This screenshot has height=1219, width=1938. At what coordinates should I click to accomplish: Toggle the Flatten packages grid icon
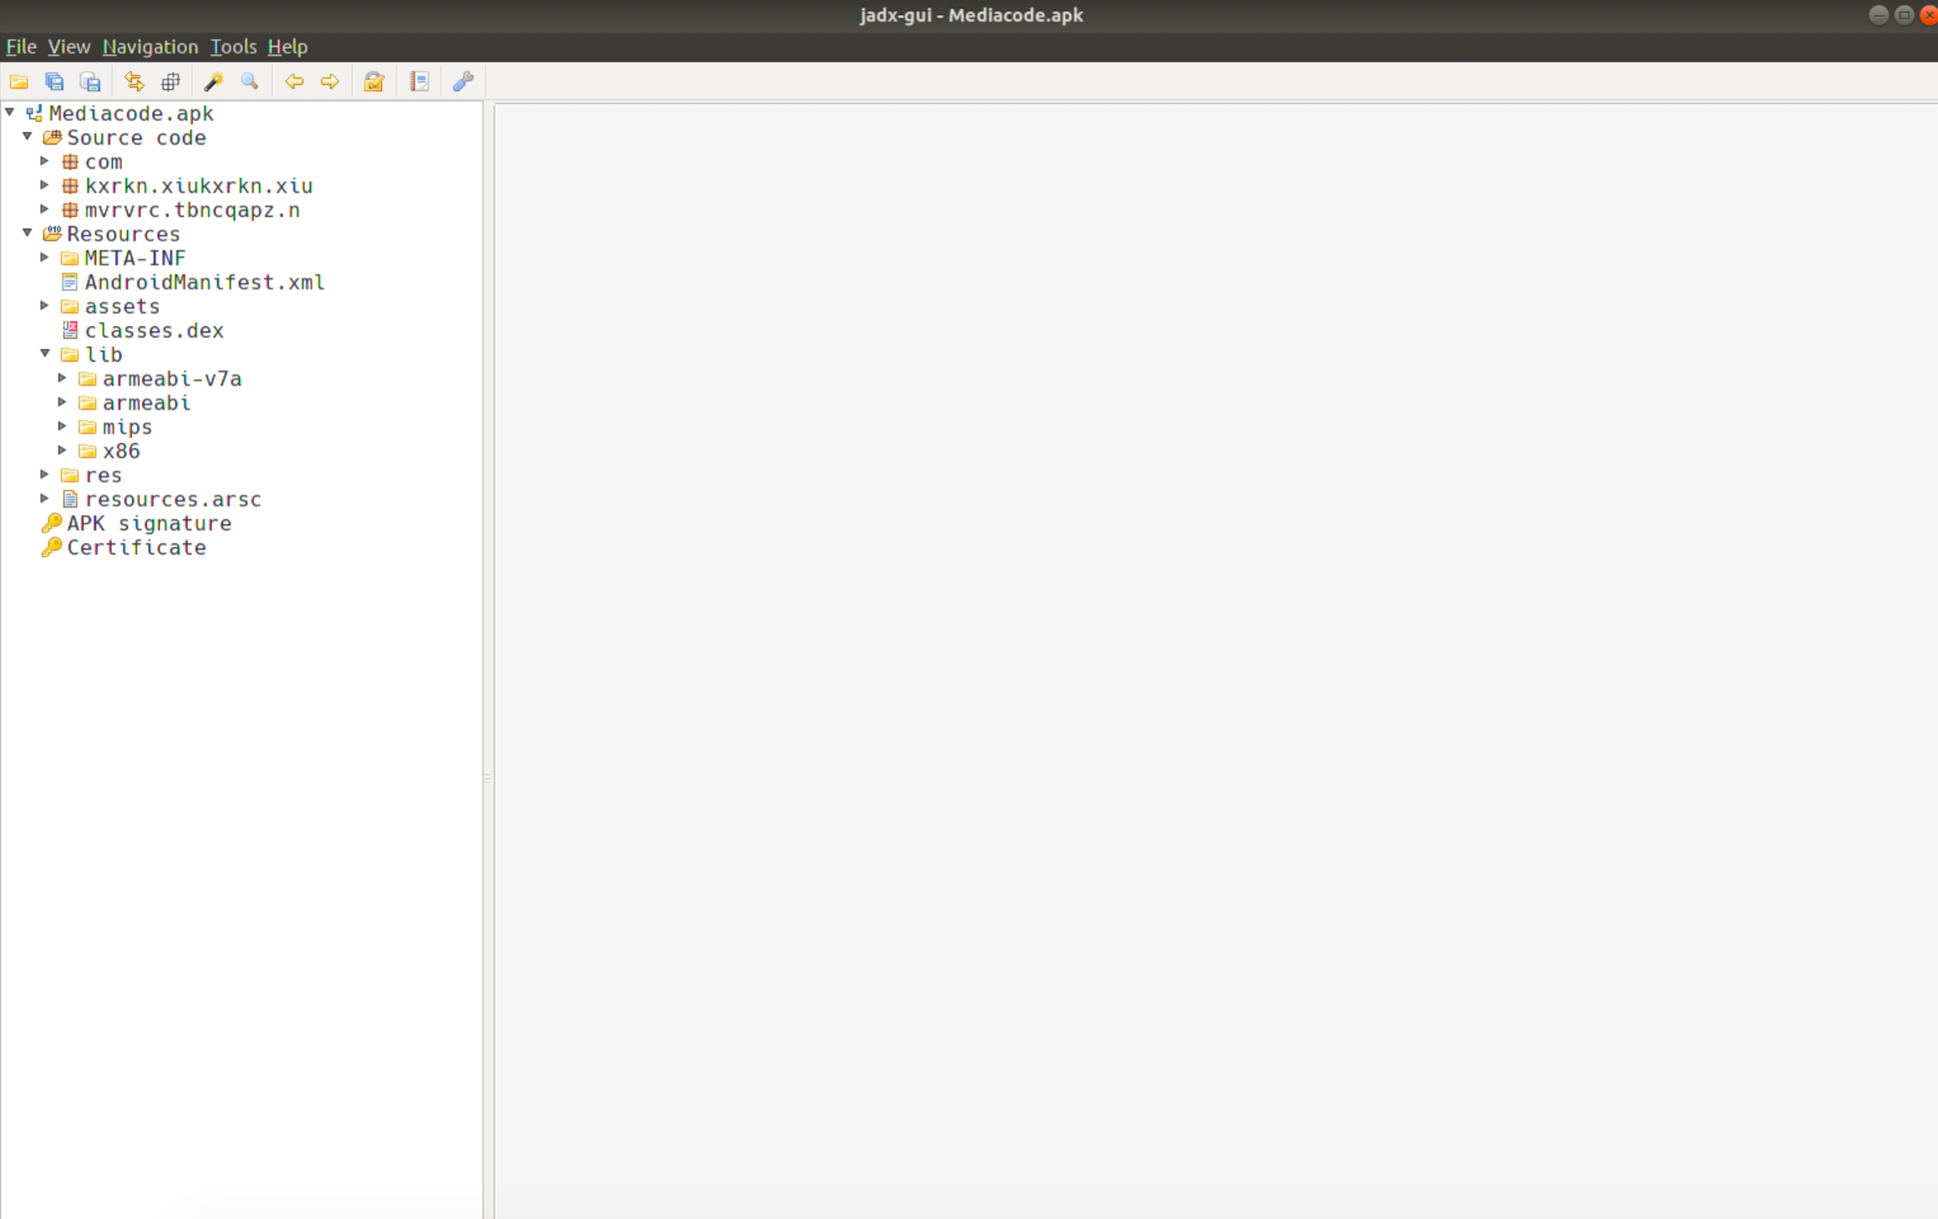pos(171,82)
